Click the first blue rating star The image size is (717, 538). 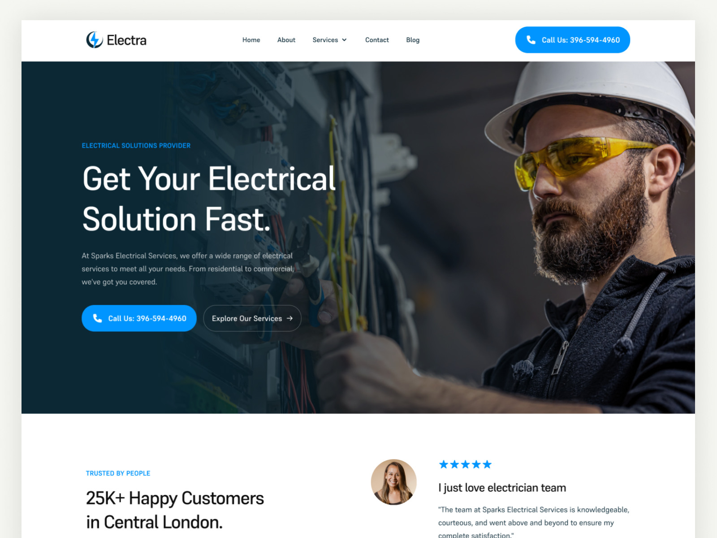(444, 464)
